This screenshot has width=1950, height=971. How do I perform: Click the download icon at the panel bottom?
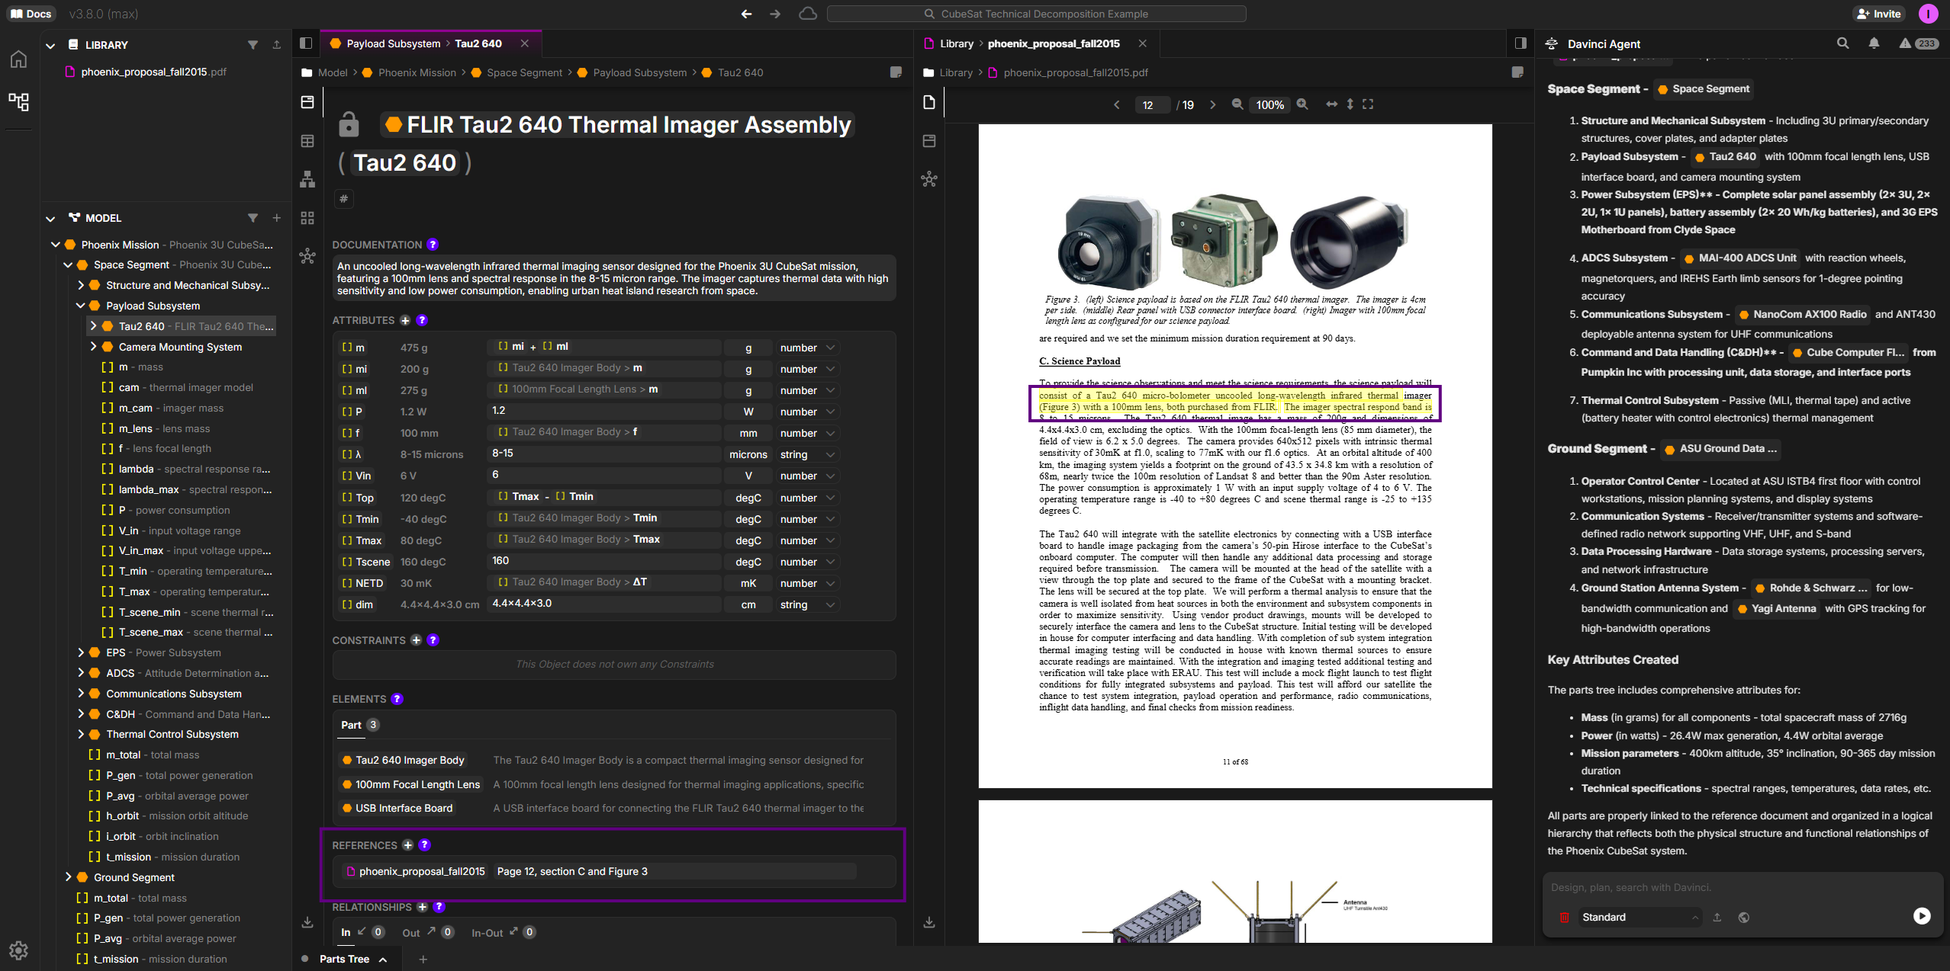pyautogui.click(x=308, y=922)
